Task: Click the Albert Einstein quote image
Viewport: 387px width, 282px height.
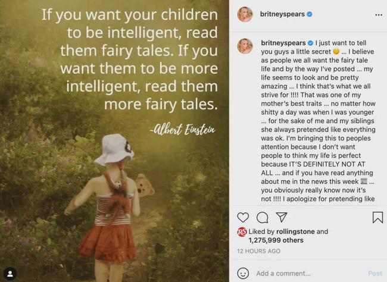Action: (x=114, y=141)
